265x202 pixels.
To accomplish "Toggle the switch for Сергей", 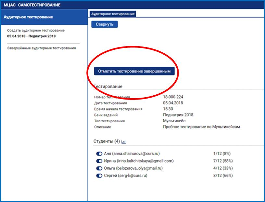I will pyautogui.click(x=99, y=176).
